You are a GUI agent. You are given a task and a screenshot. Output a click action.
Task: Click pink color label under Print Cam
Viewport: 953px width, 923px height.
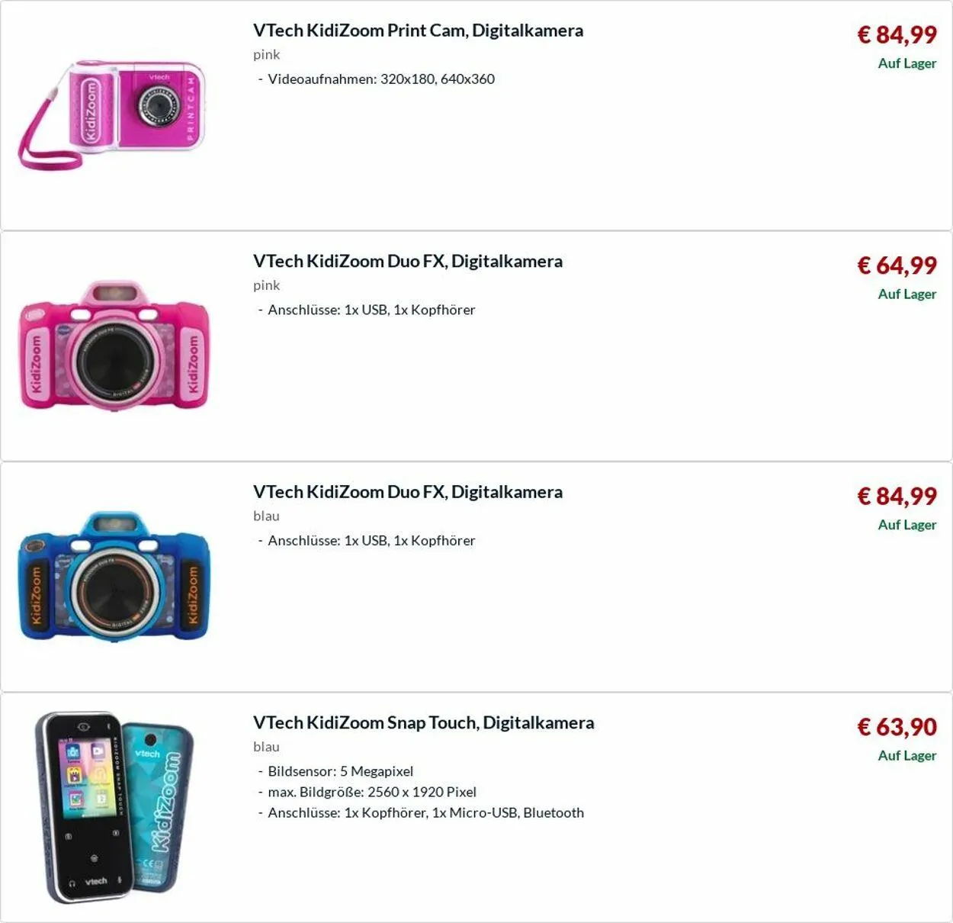266,55
